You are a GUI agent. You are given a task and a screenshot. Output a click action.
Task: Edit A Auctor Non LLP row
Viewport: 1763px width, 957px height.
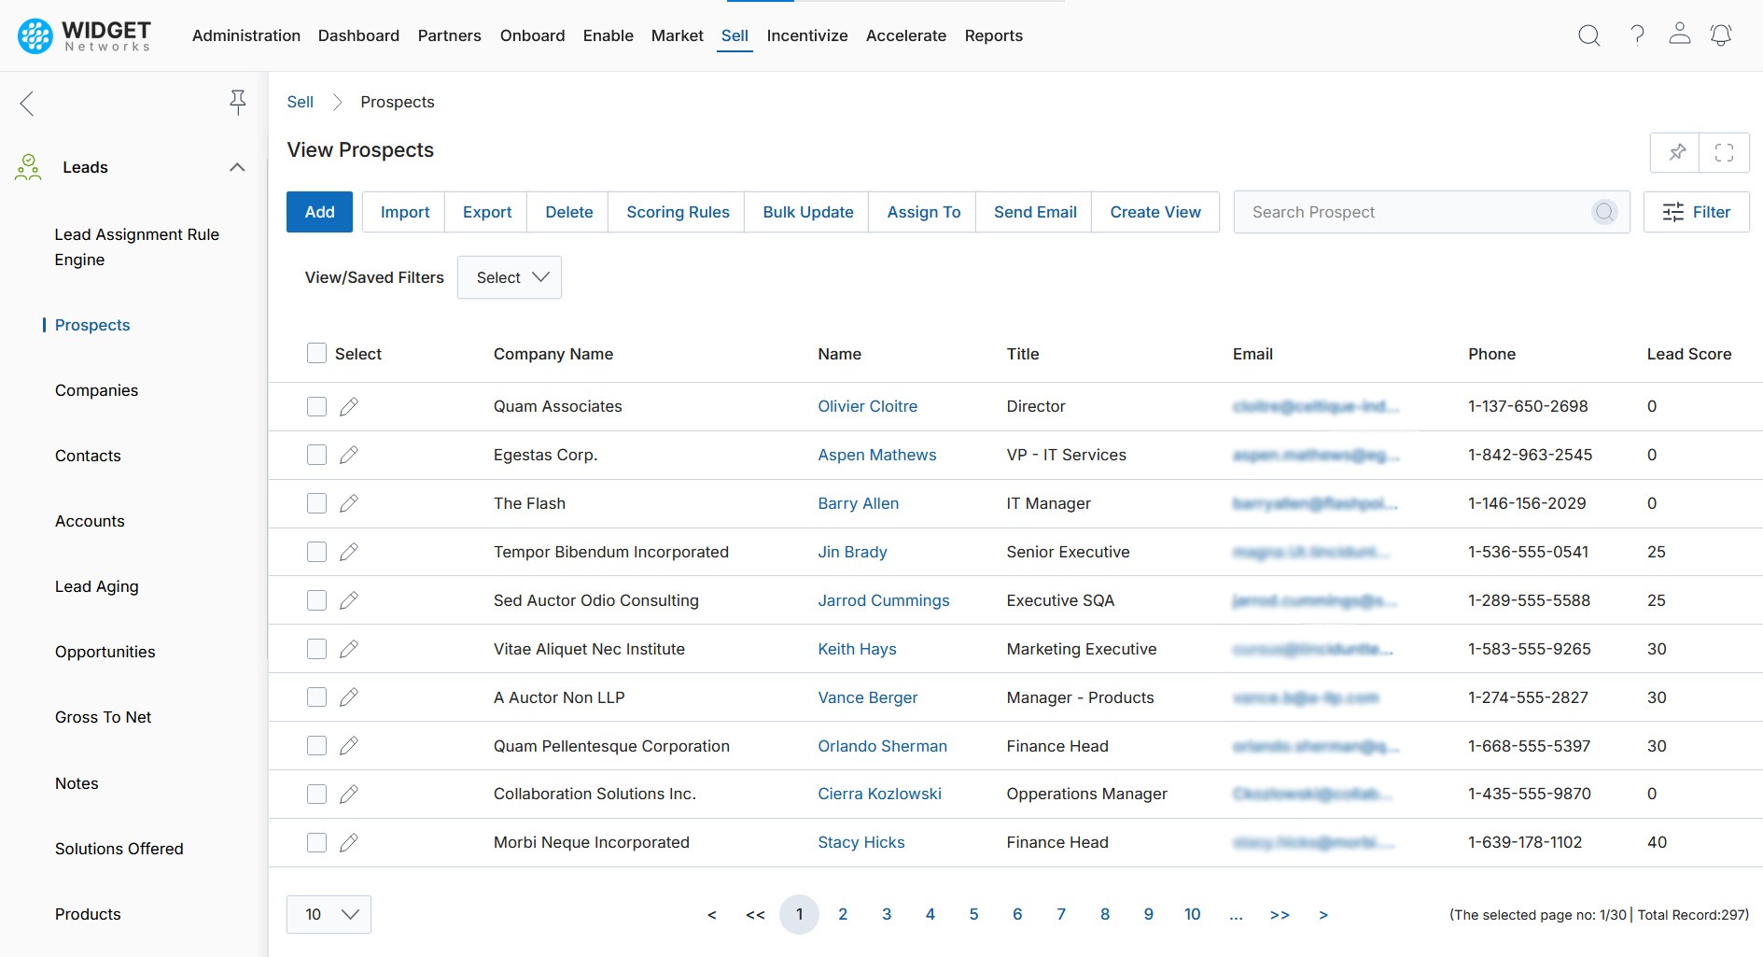[x=349, y=697]
